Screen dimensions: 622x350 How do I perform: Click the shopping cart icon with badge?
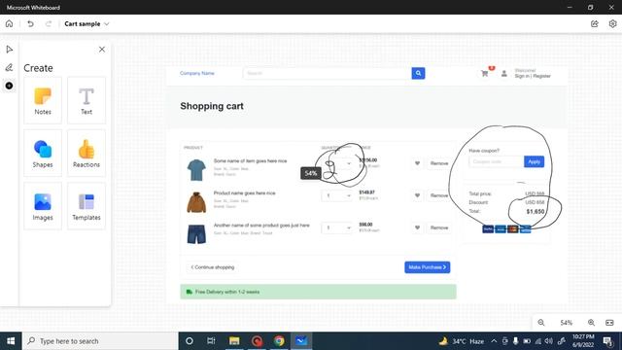(x=485, y=74)
